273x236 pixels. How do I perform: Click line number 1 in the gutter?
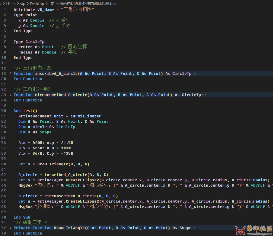pos(5,10)
